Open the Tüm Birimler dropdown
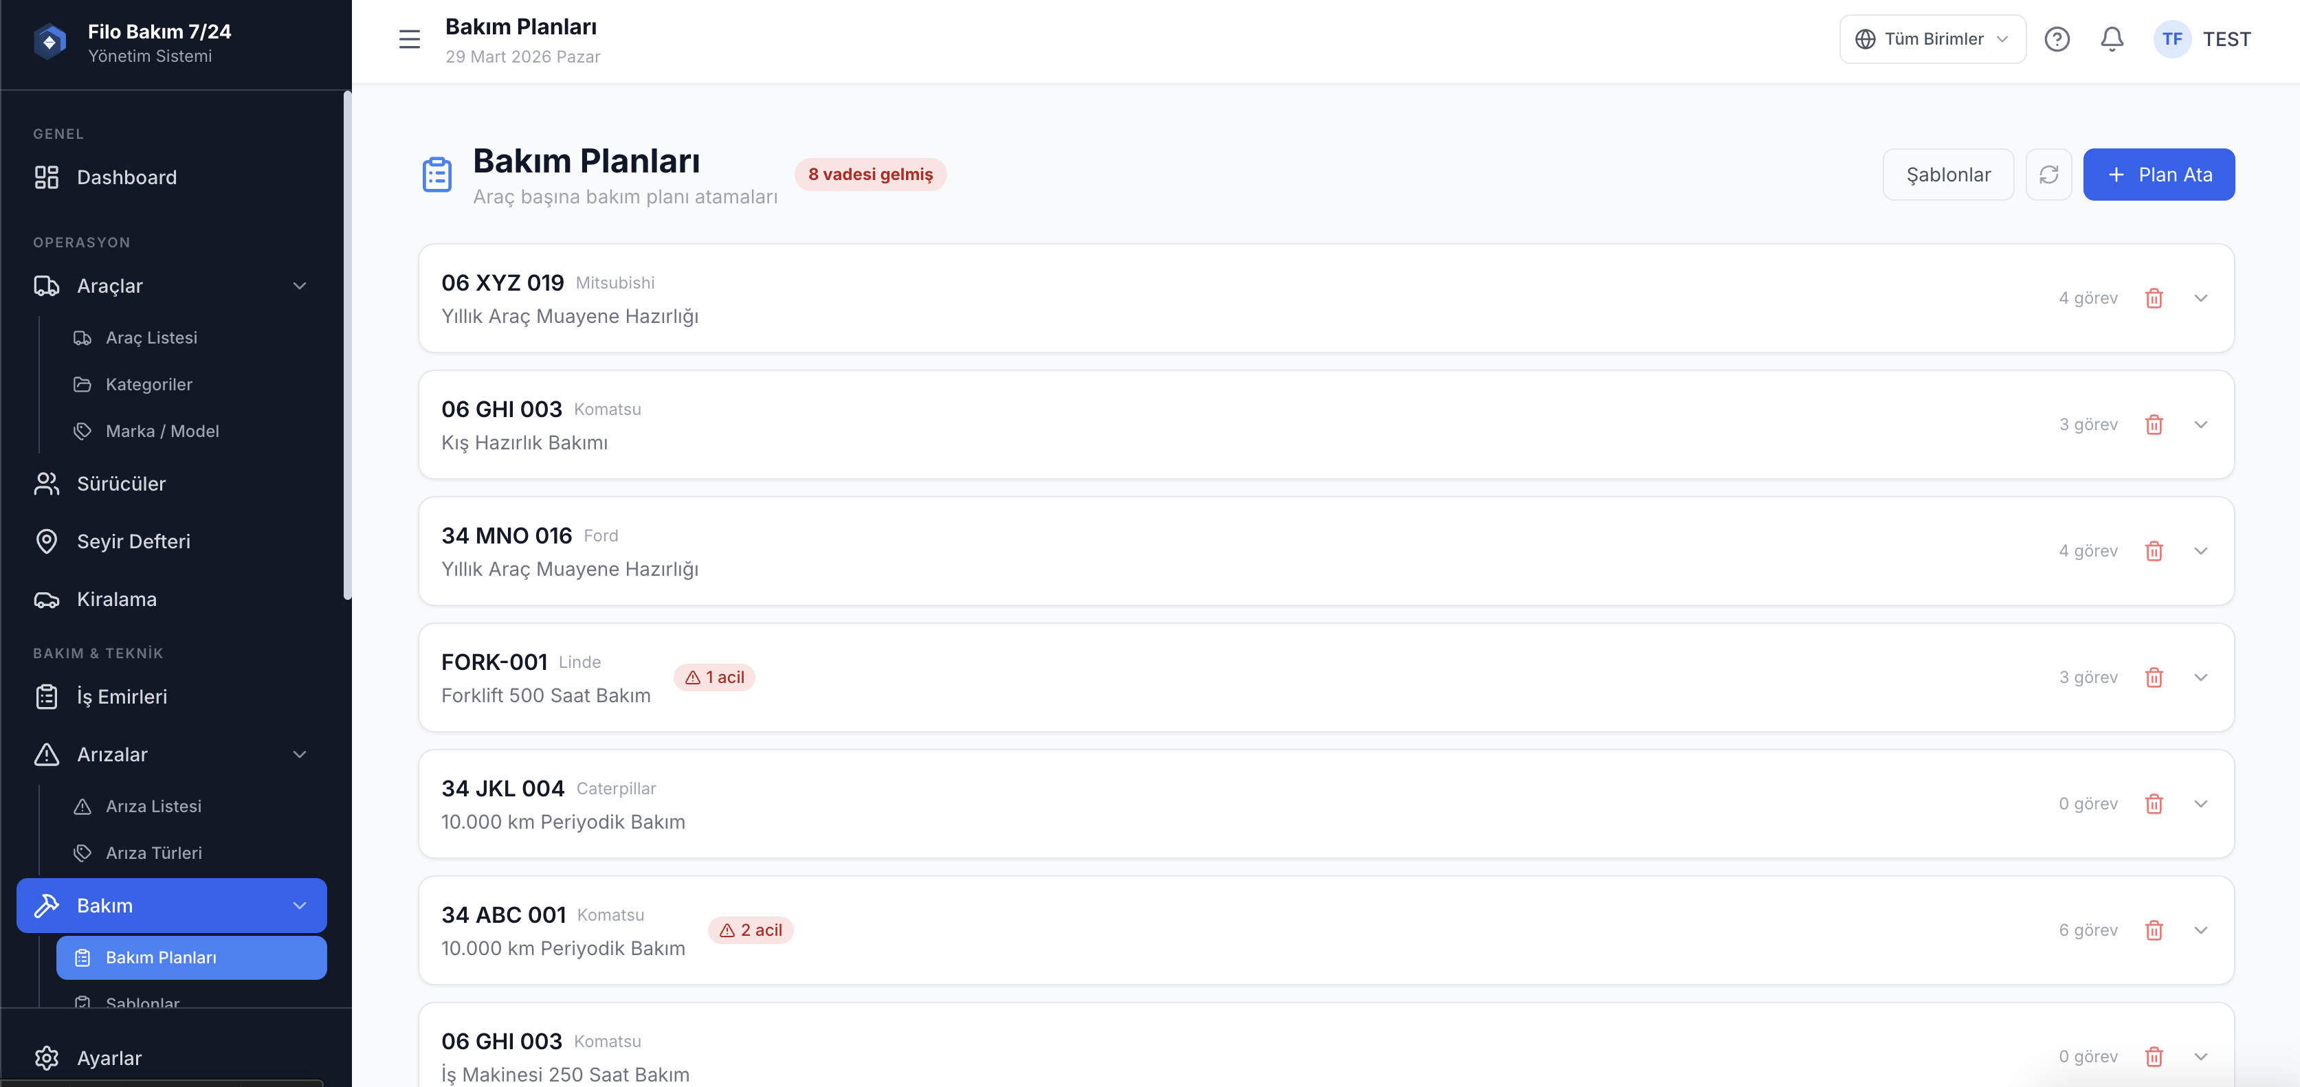 pyautogui.click(x=1932, y=39)
